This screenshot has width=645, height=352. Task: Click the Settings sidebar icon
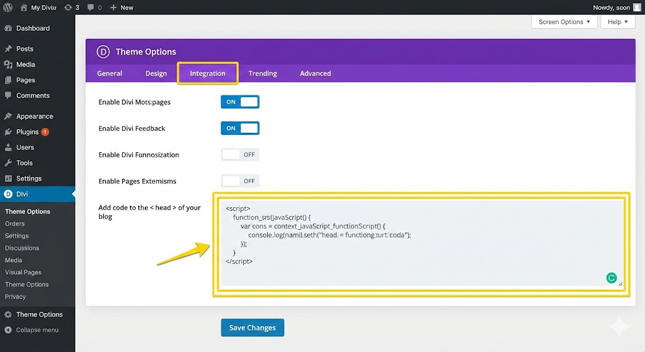[x=8, y=178]
